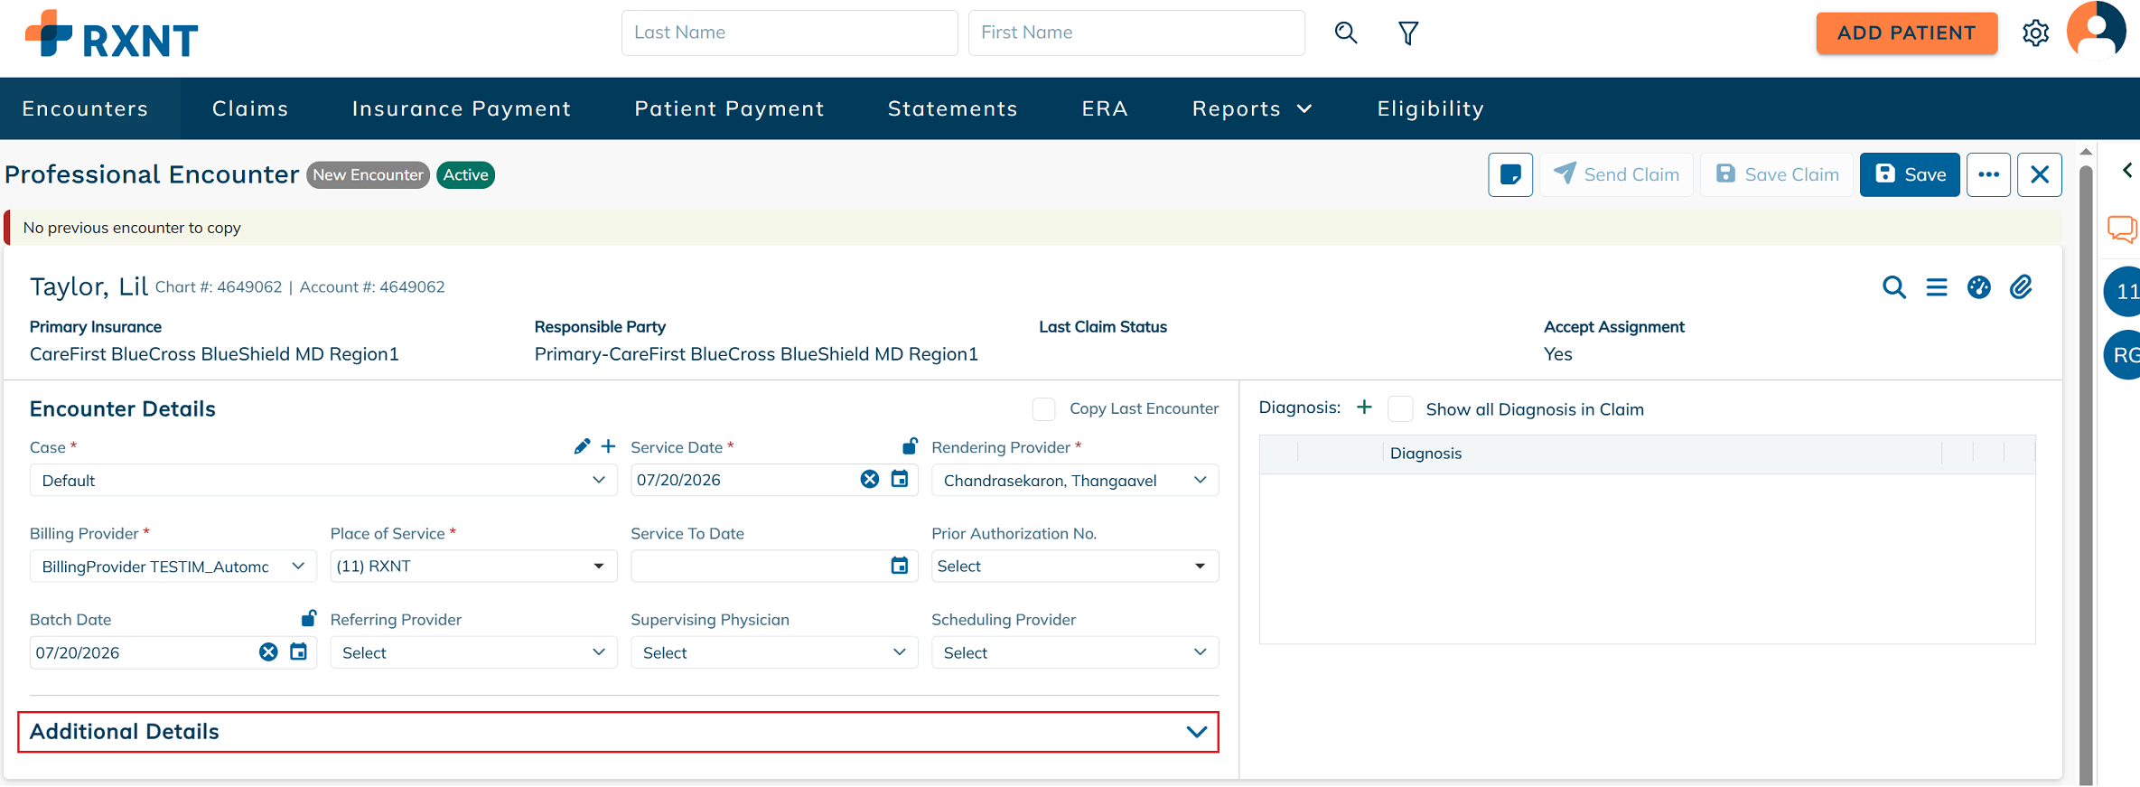Expand the Additional Details section
The image size is (2140, 787).
619,732
